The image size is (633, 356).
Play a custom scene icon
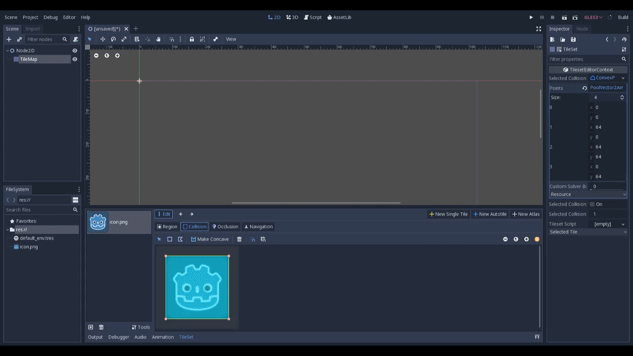pos(575,17)
